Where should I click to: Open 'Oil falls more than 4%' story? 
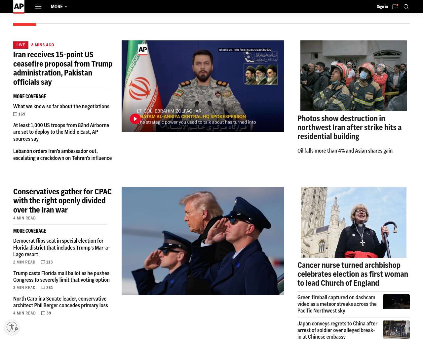345,151
